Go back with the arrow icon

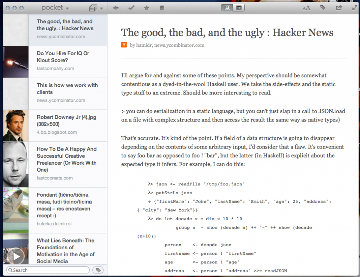[x=116, y=8]
